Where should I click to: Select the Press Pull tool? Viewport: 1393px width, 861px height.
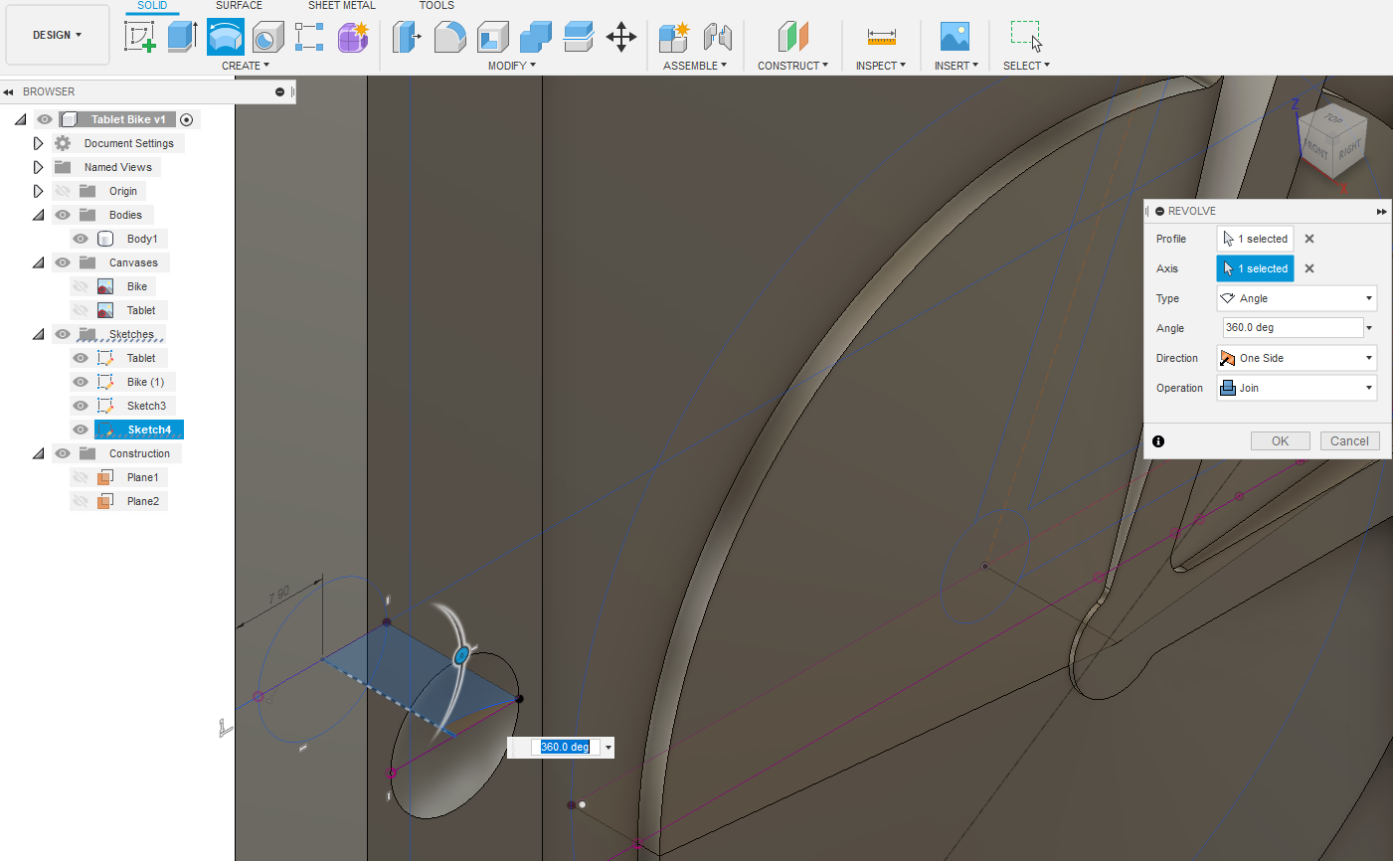coord(407,37)
